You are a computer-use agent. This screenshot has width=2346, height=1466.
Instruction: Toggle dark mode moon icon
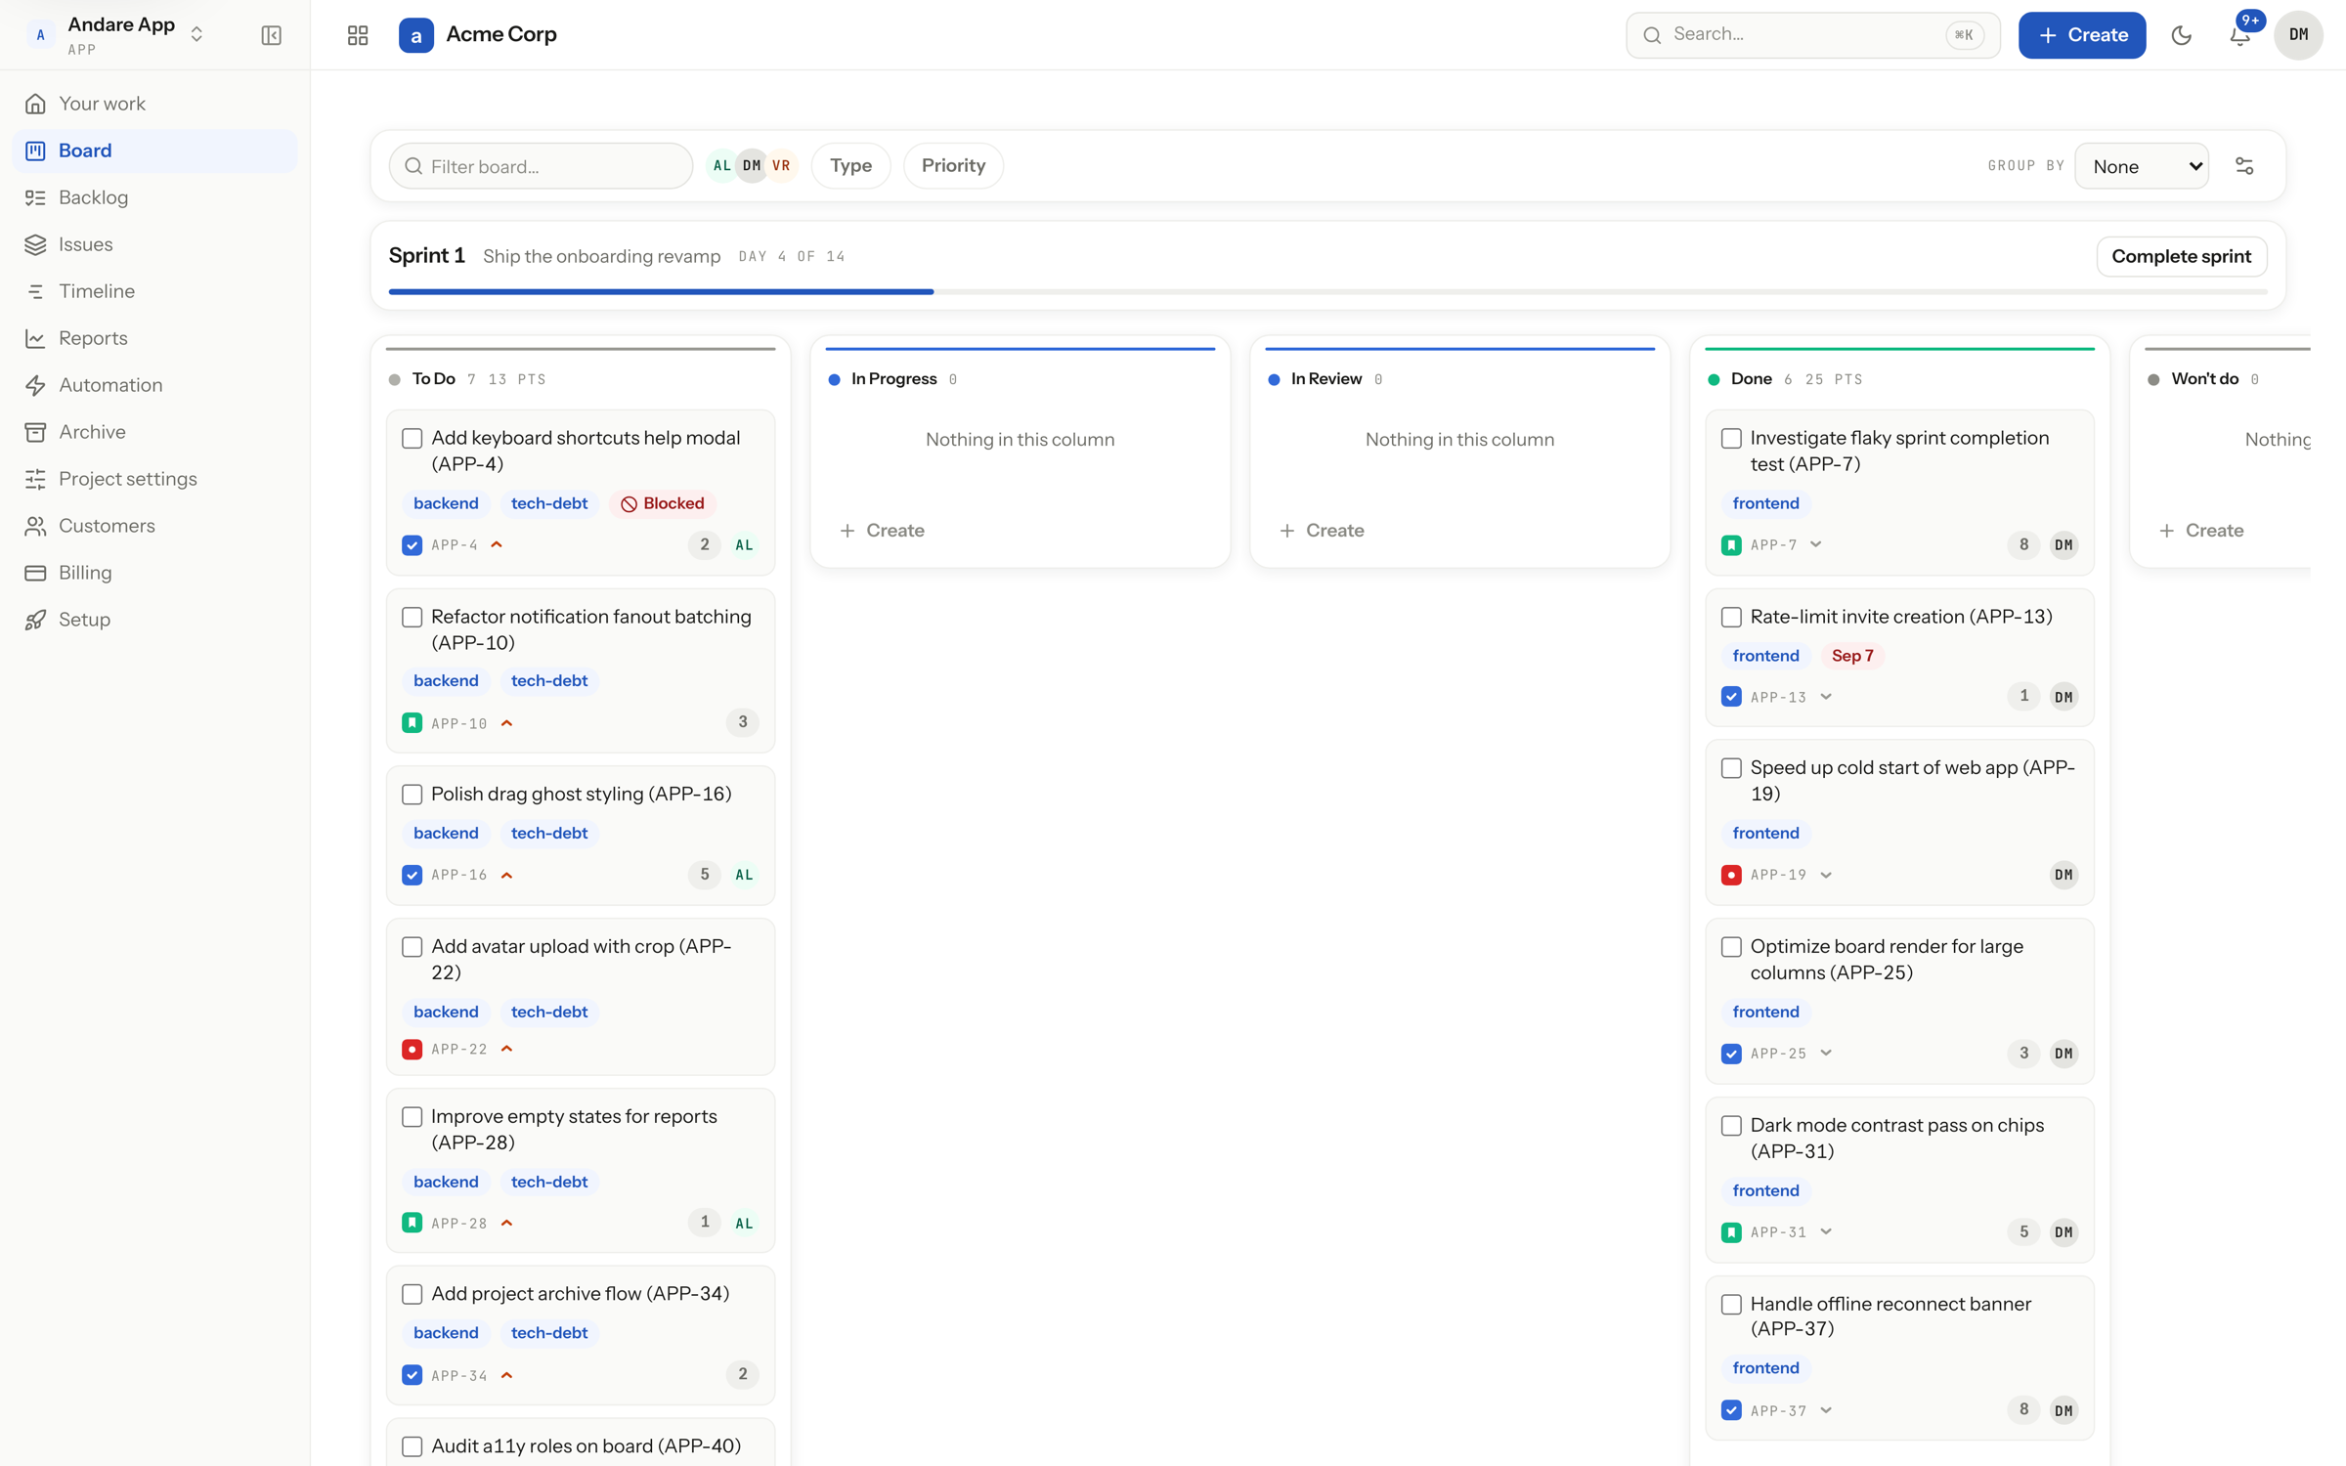click(2181, 35)
